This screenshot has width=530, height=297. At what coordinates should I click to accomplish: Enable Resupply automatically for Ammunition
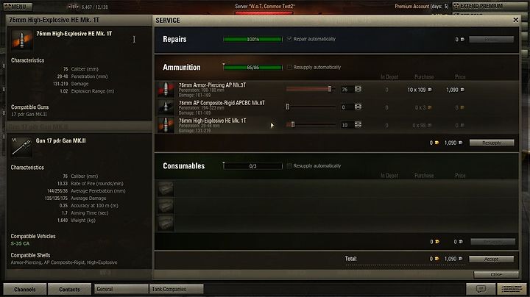(x=289, y=67)
